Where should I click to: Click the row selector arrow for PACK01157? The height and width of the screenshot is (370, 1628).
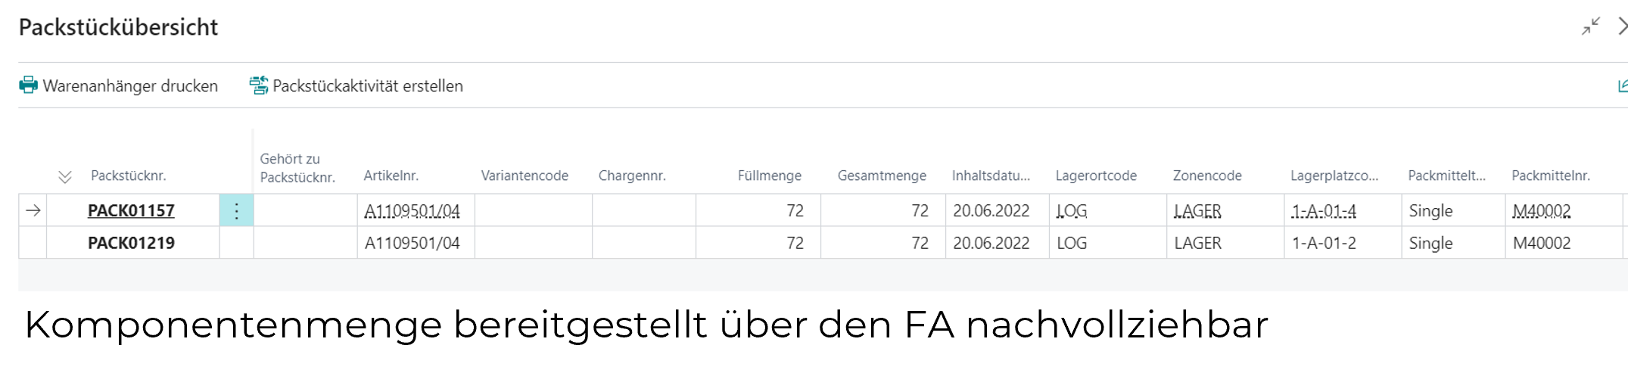click(x=33, y=211)
